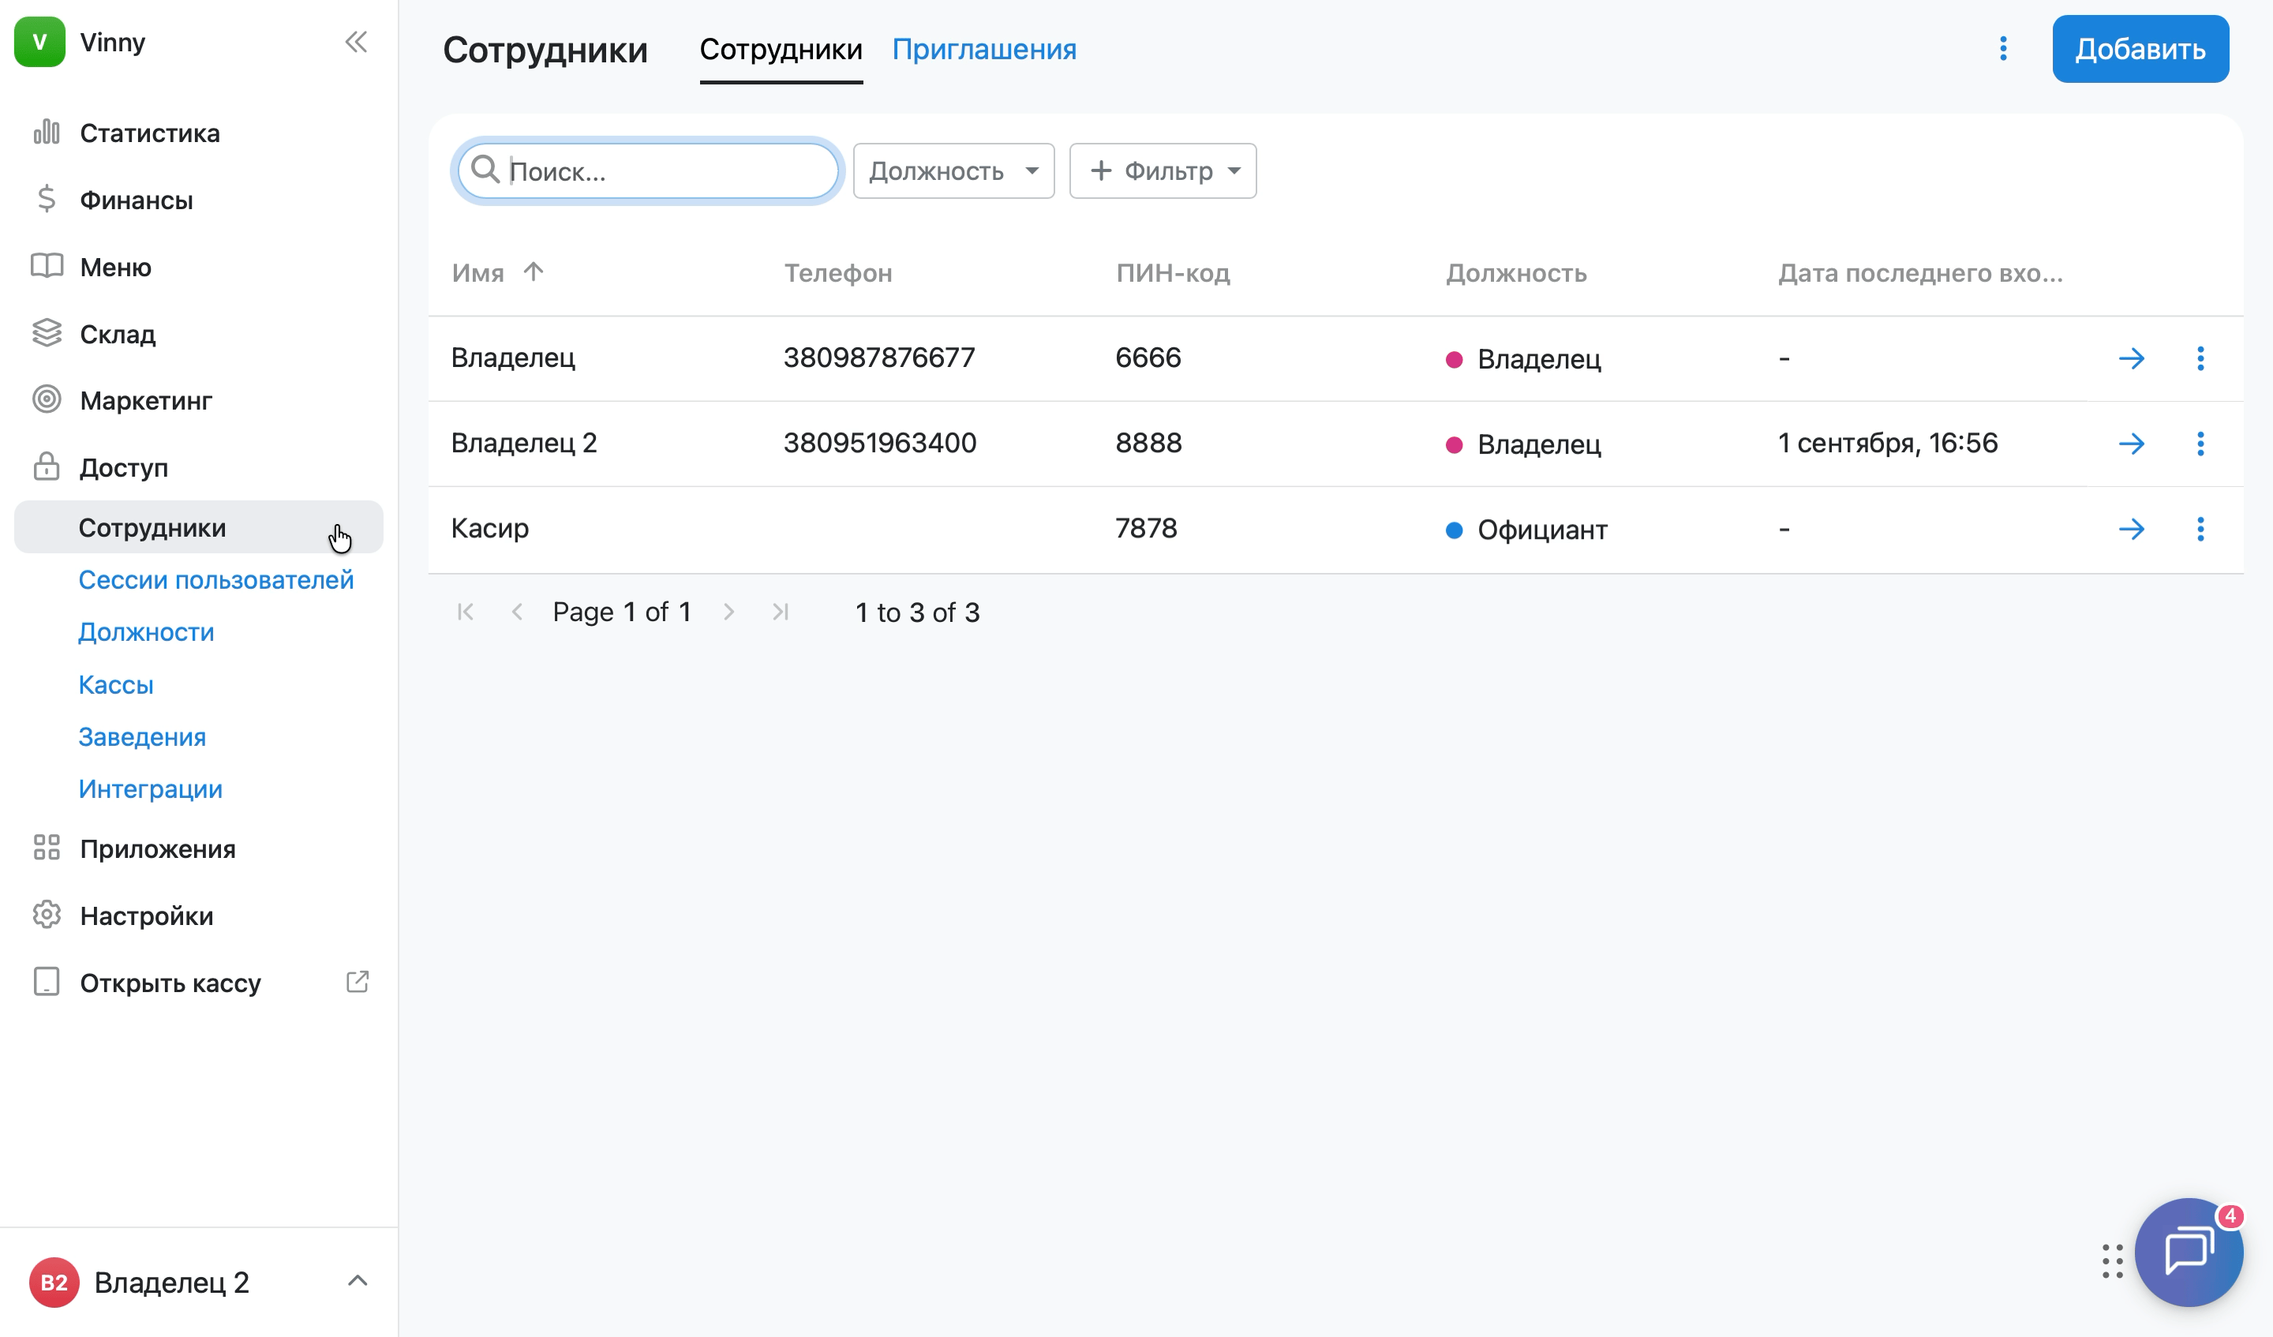Click the Дата последнего входа column header

tap(1919, 272)
